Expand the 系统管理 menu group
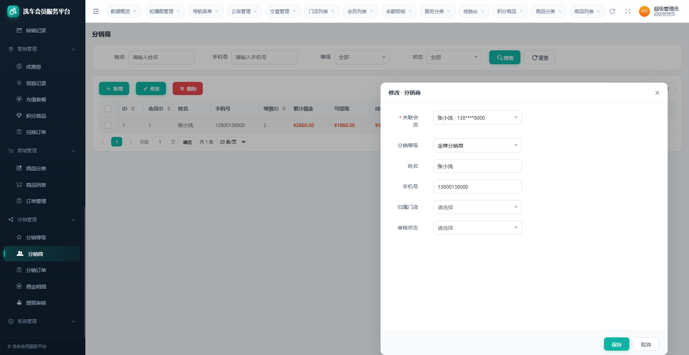689x355 pixels. click(43, 321)
